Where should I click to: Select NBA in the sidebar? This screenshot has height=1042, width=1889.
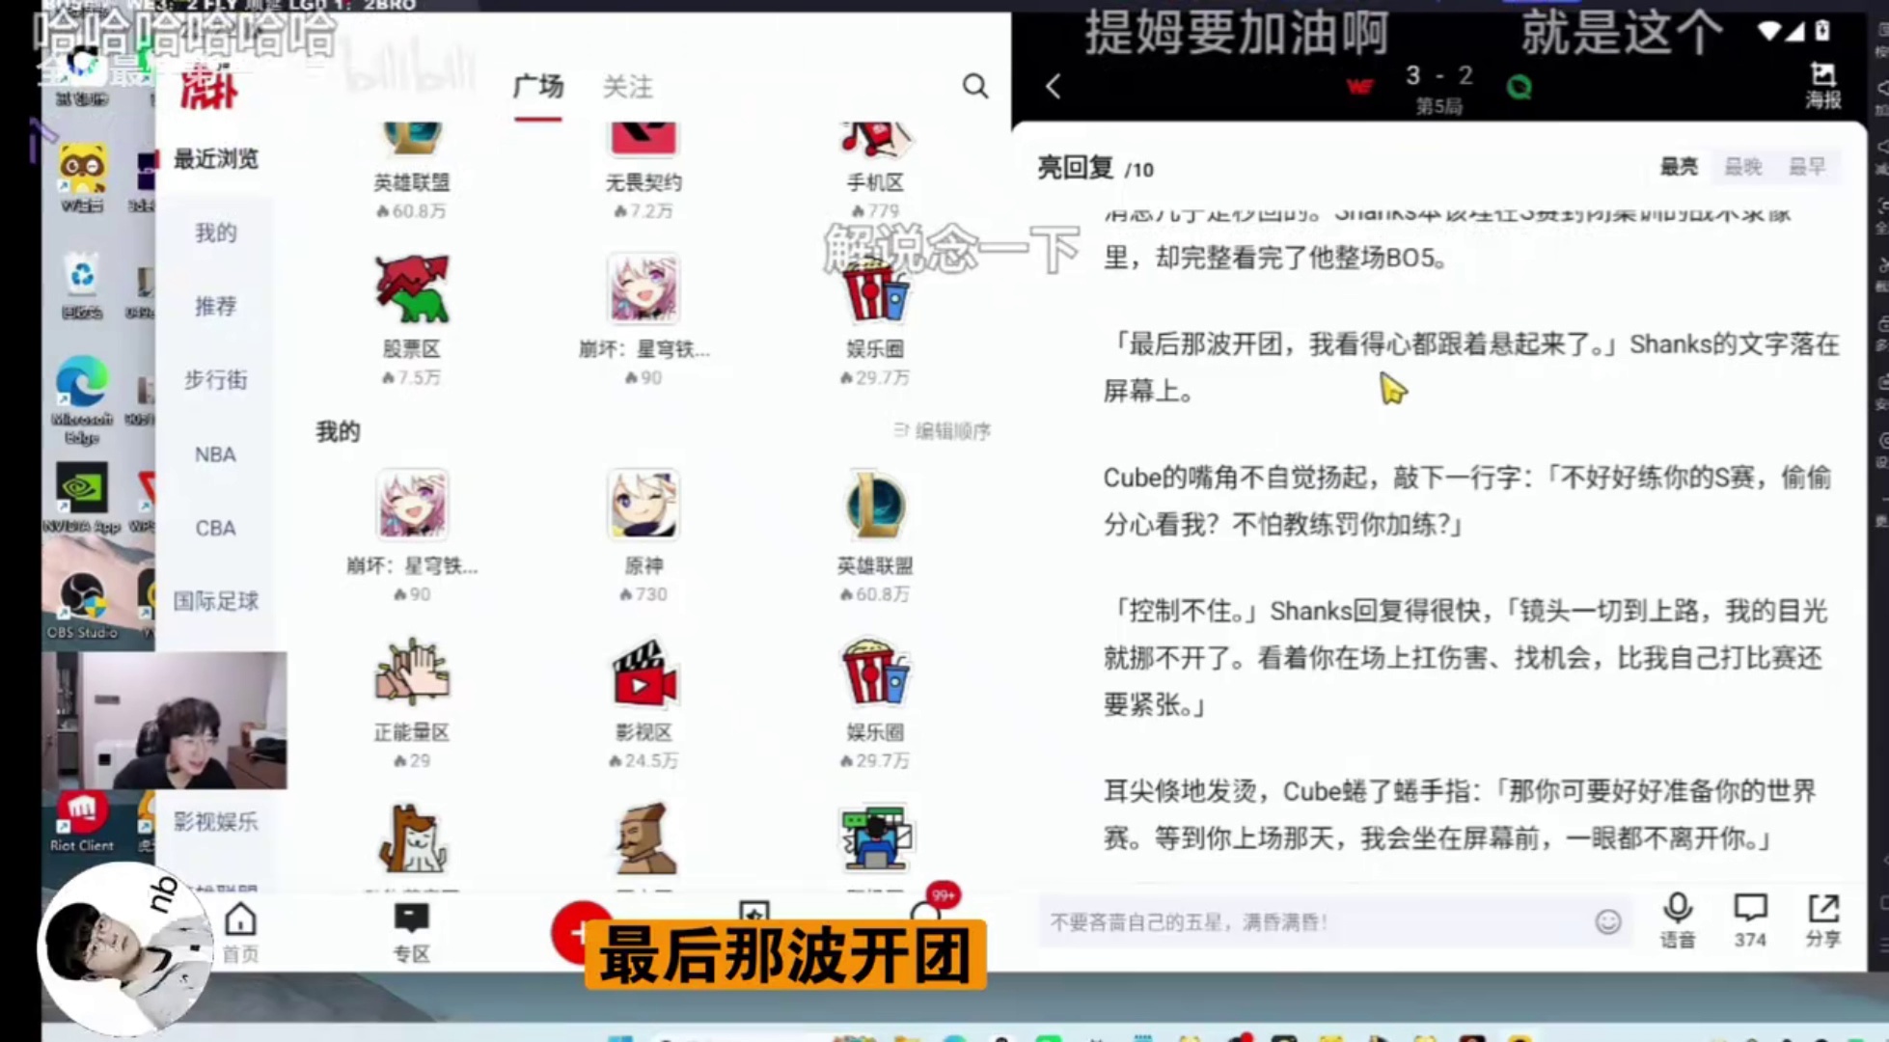[215, 454]
